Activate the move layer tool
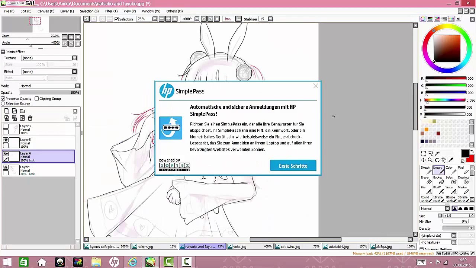476x268 pixels. tap(424, 160)
